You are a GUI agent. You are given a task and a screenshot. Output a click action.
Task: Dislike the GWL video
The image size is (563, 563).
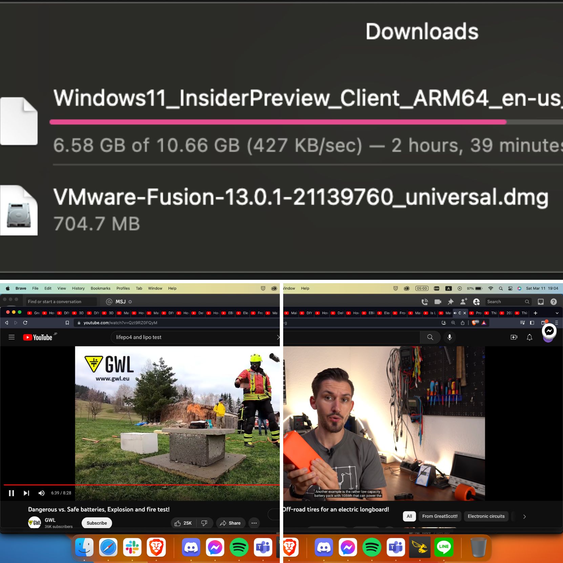pos(204,523)
